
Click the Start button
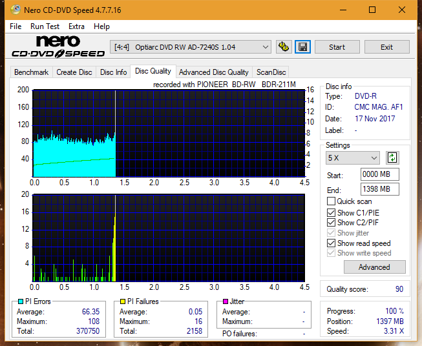pyautogui.click(x=337, y=47)
